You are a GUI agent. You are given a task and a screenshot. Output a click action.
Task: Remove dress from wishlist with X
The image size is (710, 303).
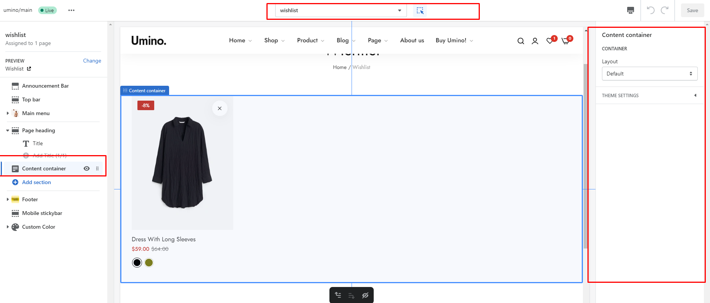(219, 108)
